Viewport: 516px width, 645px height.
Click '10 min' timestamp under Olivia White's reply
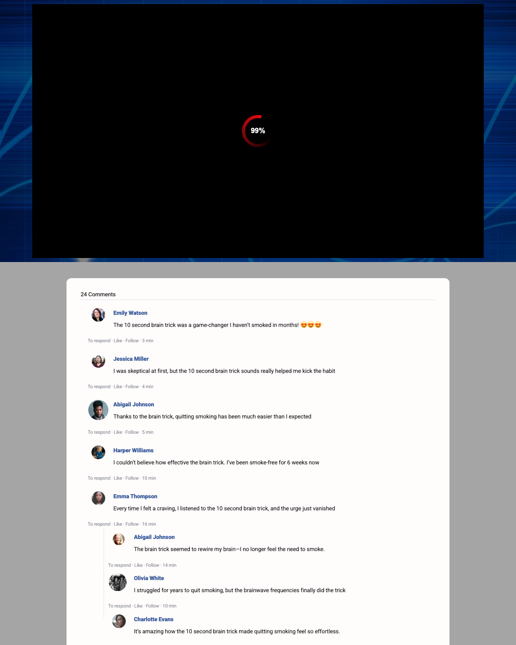point(169,606)
